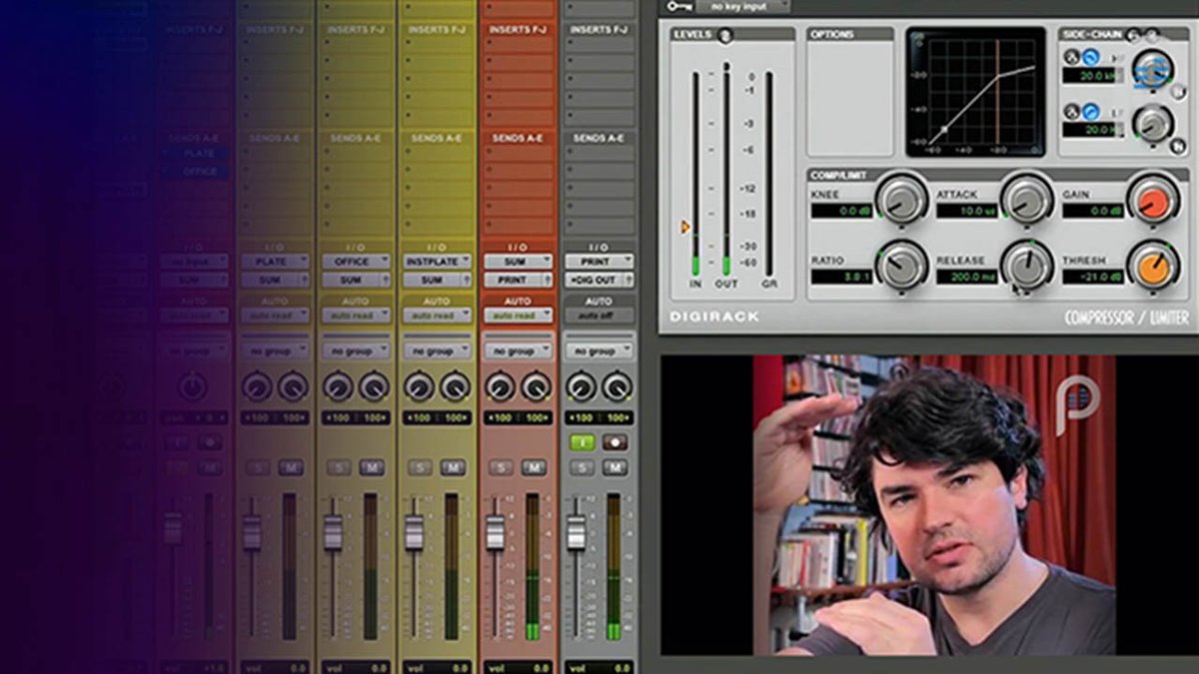Click the LF key listen icon in SIDE-CHAIN
The image size is (1199, 674).
[1073, 111]
